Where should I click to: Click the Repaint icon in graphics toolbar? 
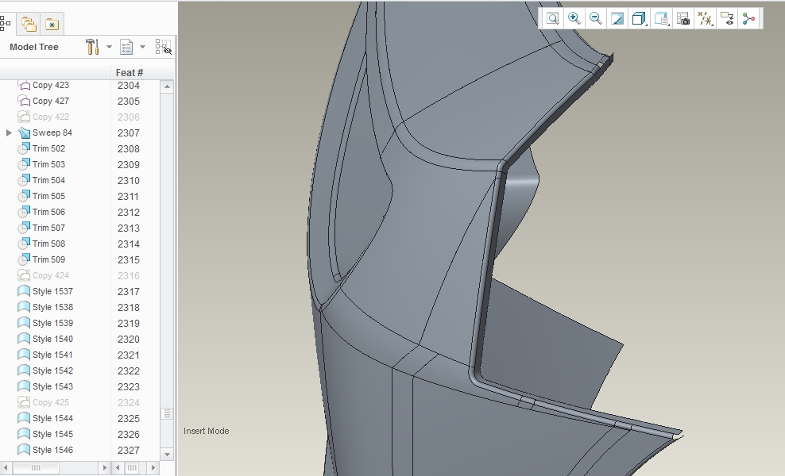click(617, 19)
